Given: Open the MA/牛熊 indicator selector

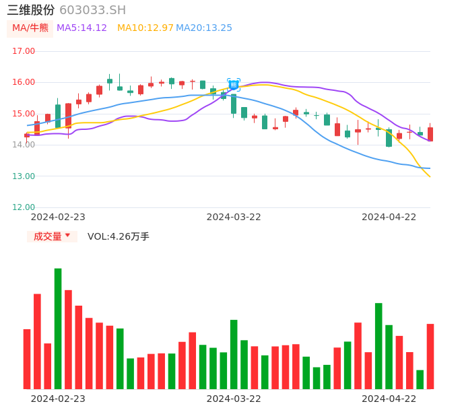Looking at the screenshot, I should 30,28.
